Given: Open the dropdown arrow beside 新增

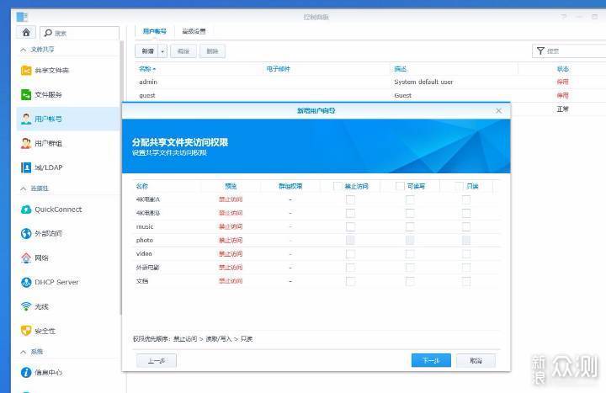Looking at the screenshot, I should click(163, 51).
